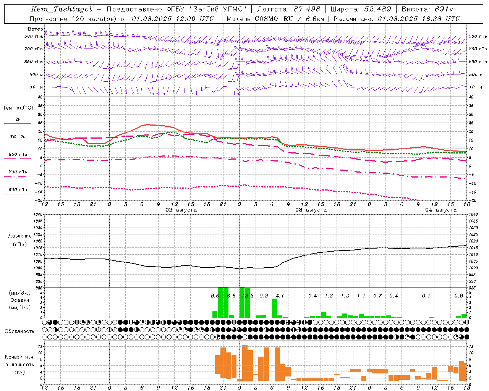
Task: Select the (мм/3ч.) precipitation unit label
Action: click(19, 293)
